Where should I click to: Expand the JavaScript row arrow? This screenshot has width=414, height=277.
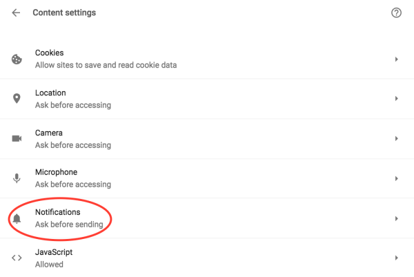396,258
